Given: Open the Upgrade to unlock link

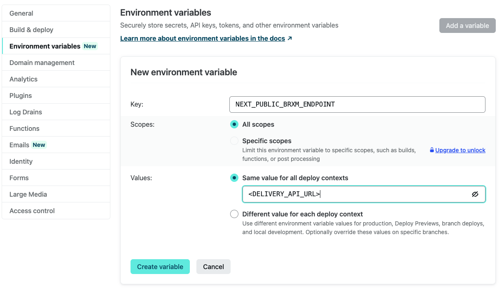Looking at the screenshot, I should pos(460,150).
